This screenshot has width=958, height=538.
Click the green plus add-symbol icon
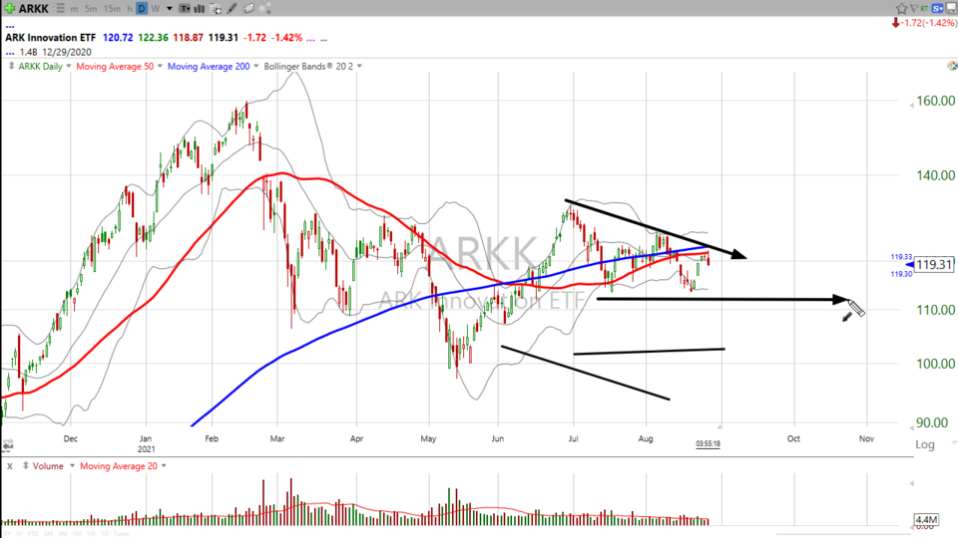tap(9, 9)
